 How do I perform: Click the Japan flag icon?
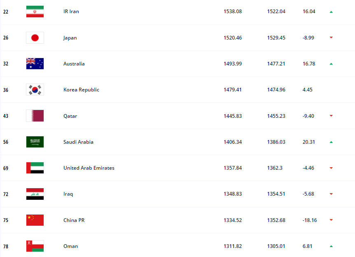(35, 37)
